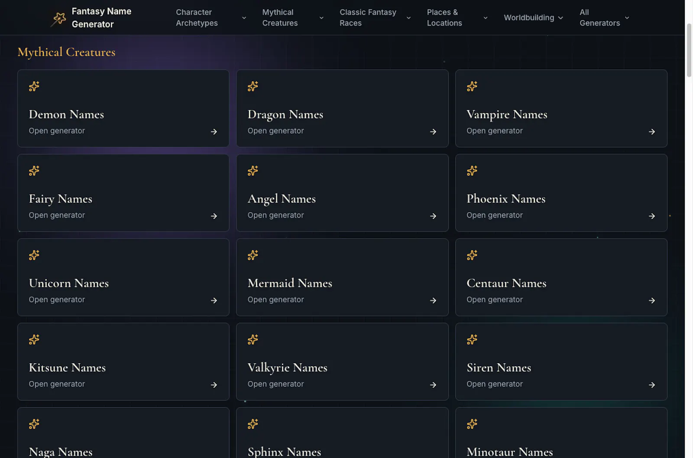The image size is (693, 458).
Task: Click sparkle icon on Sphinx Names card
Action: click(253, 424)
